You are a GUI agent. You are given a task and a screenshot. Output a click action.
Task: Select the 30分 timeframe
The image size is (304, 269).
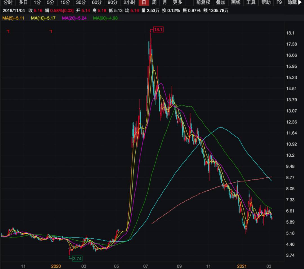pos(81,3)
